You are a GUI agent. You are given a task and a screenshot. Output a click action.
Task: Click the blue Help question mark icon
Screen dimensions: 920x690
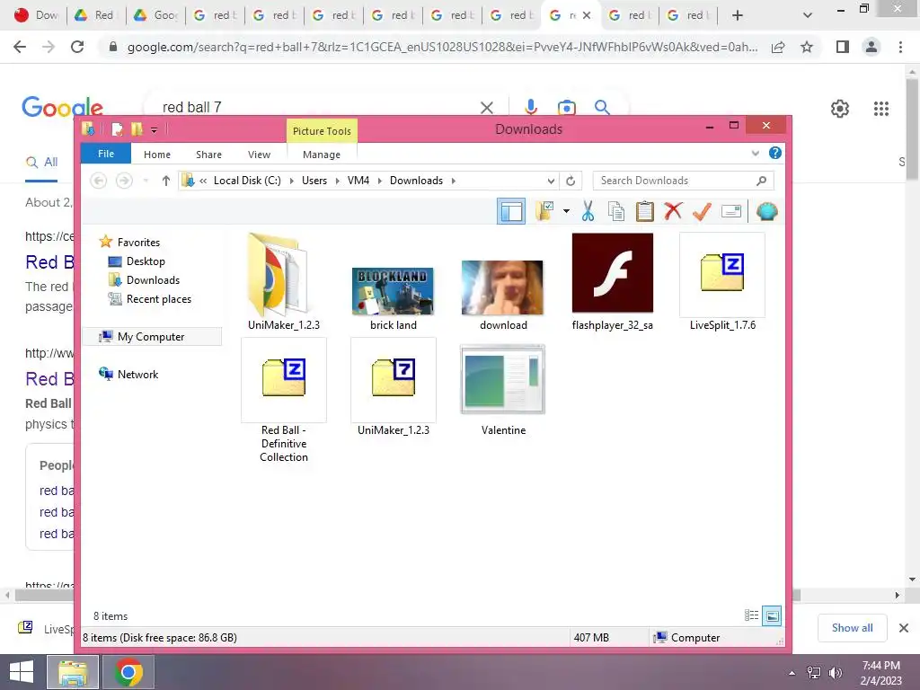click(x=775, y=153)
